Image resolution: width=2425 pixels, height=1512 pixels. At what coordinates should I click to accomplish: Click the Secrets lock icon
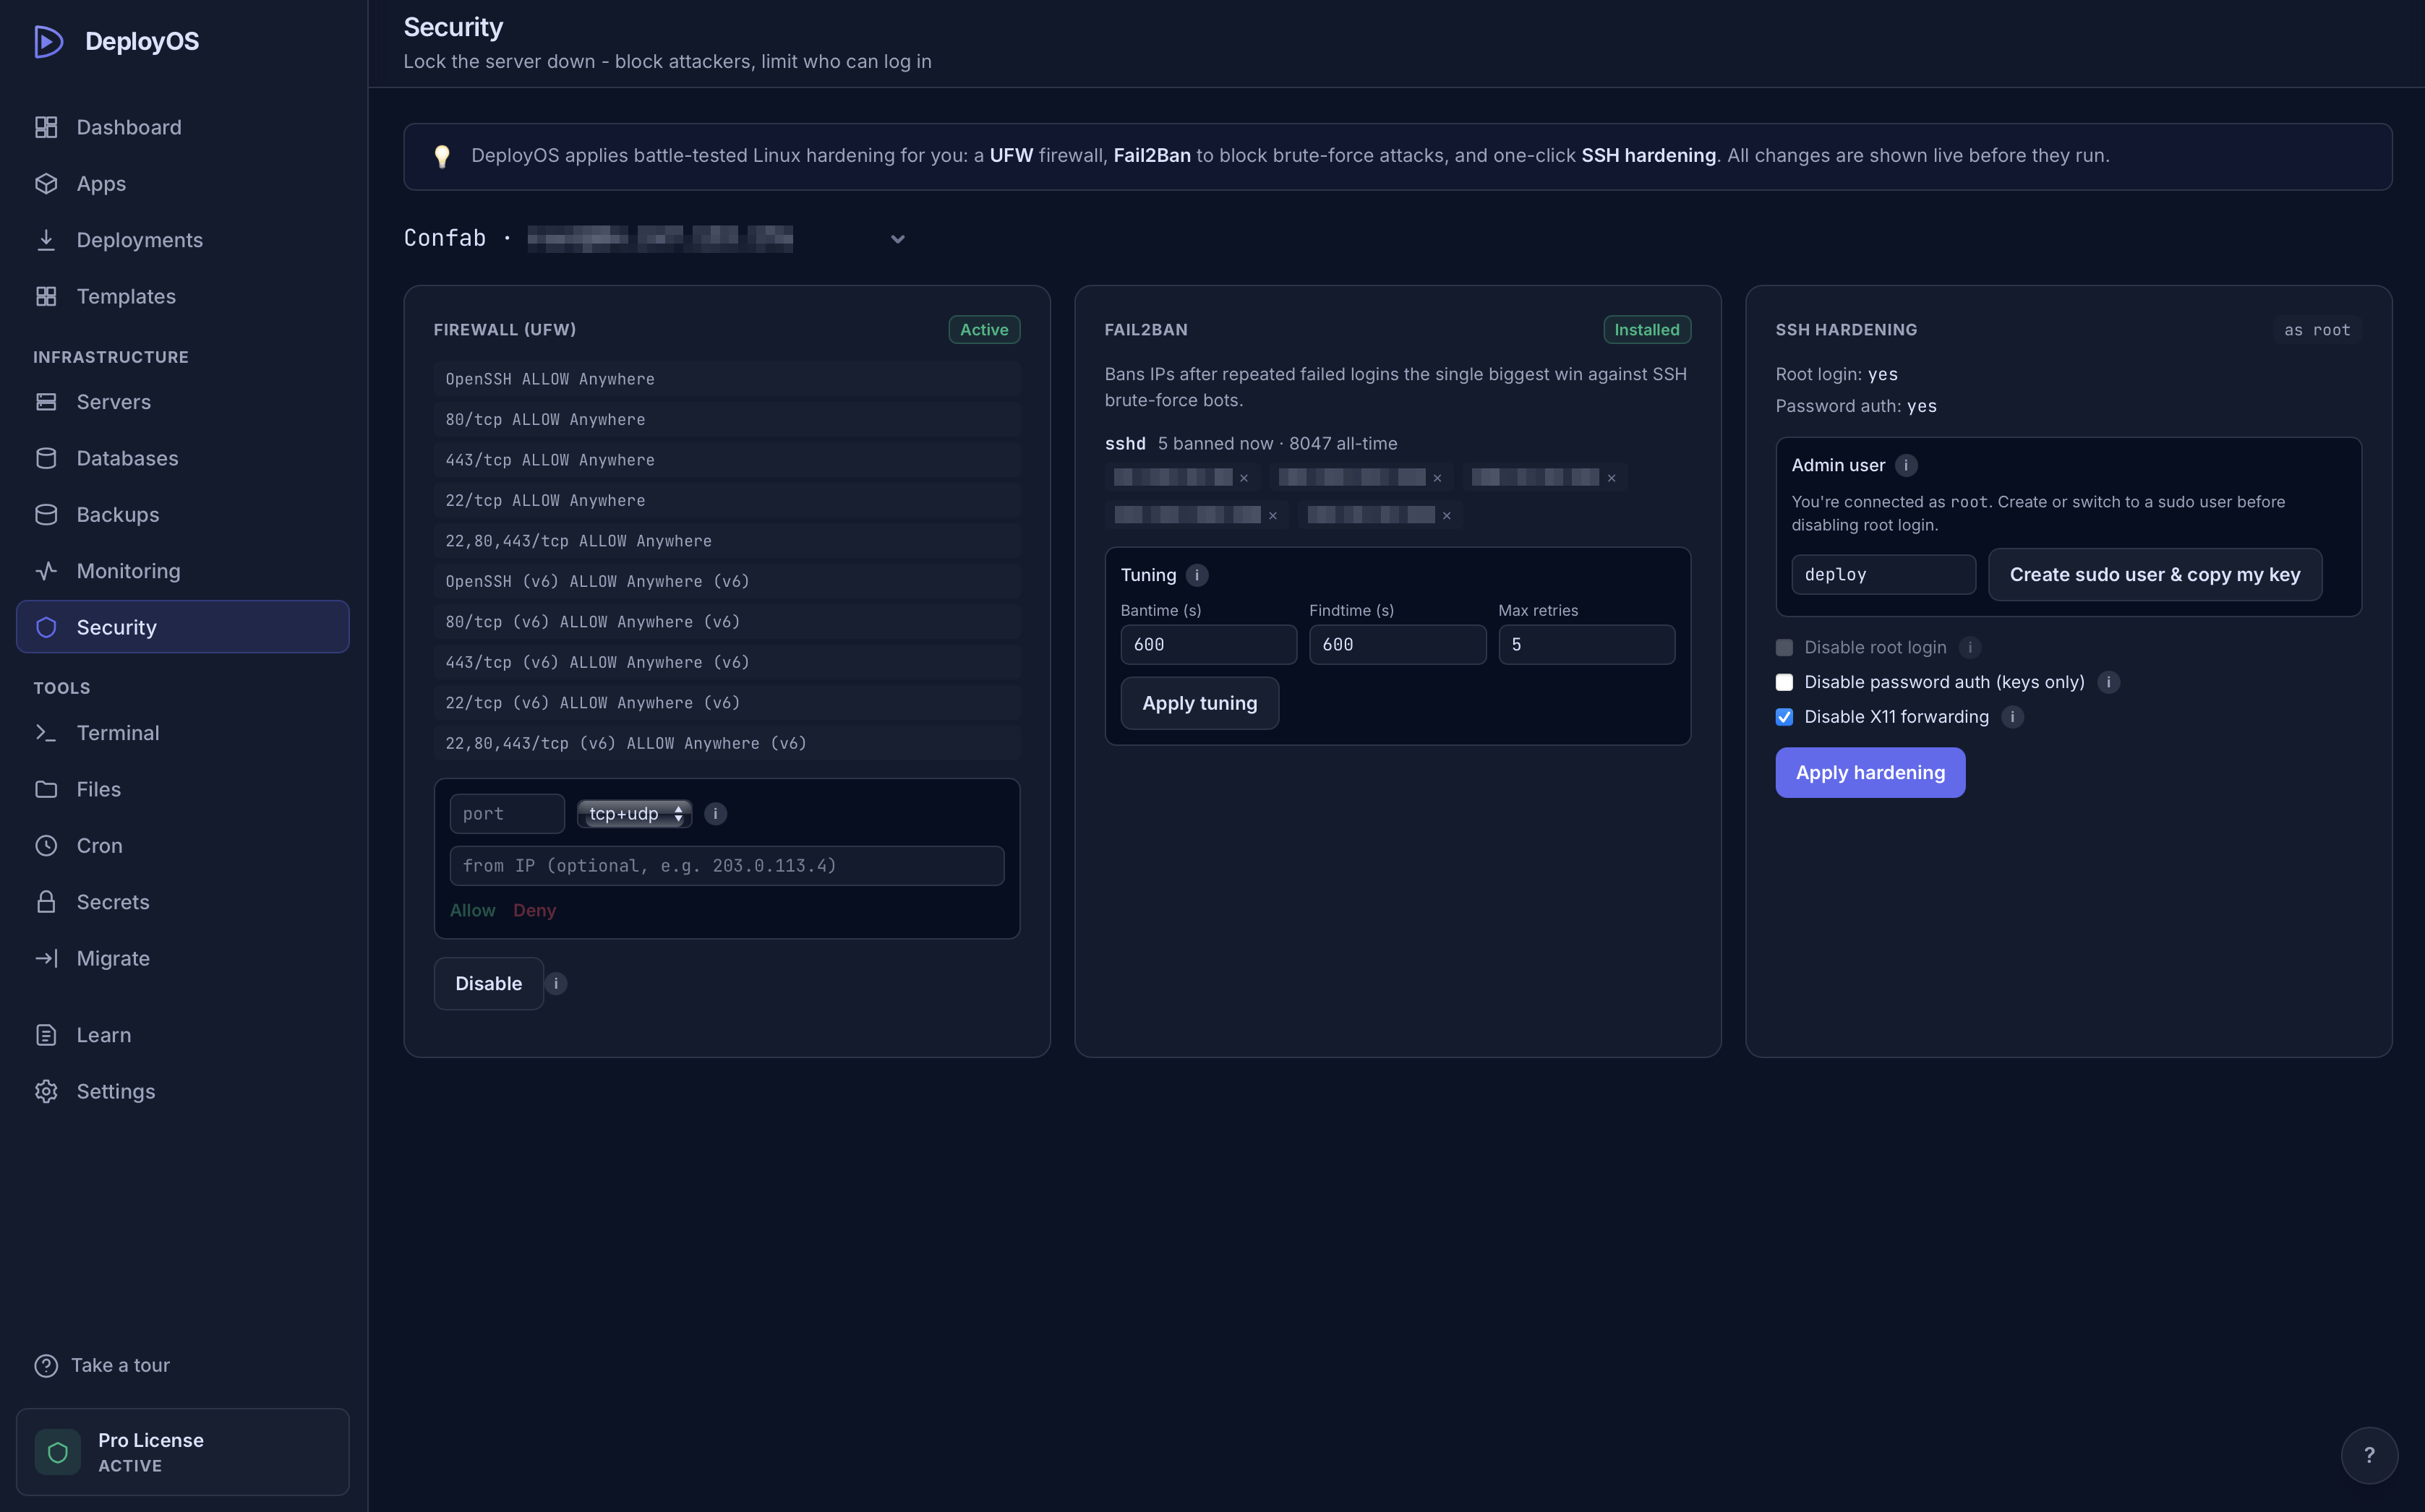(46, 902)
